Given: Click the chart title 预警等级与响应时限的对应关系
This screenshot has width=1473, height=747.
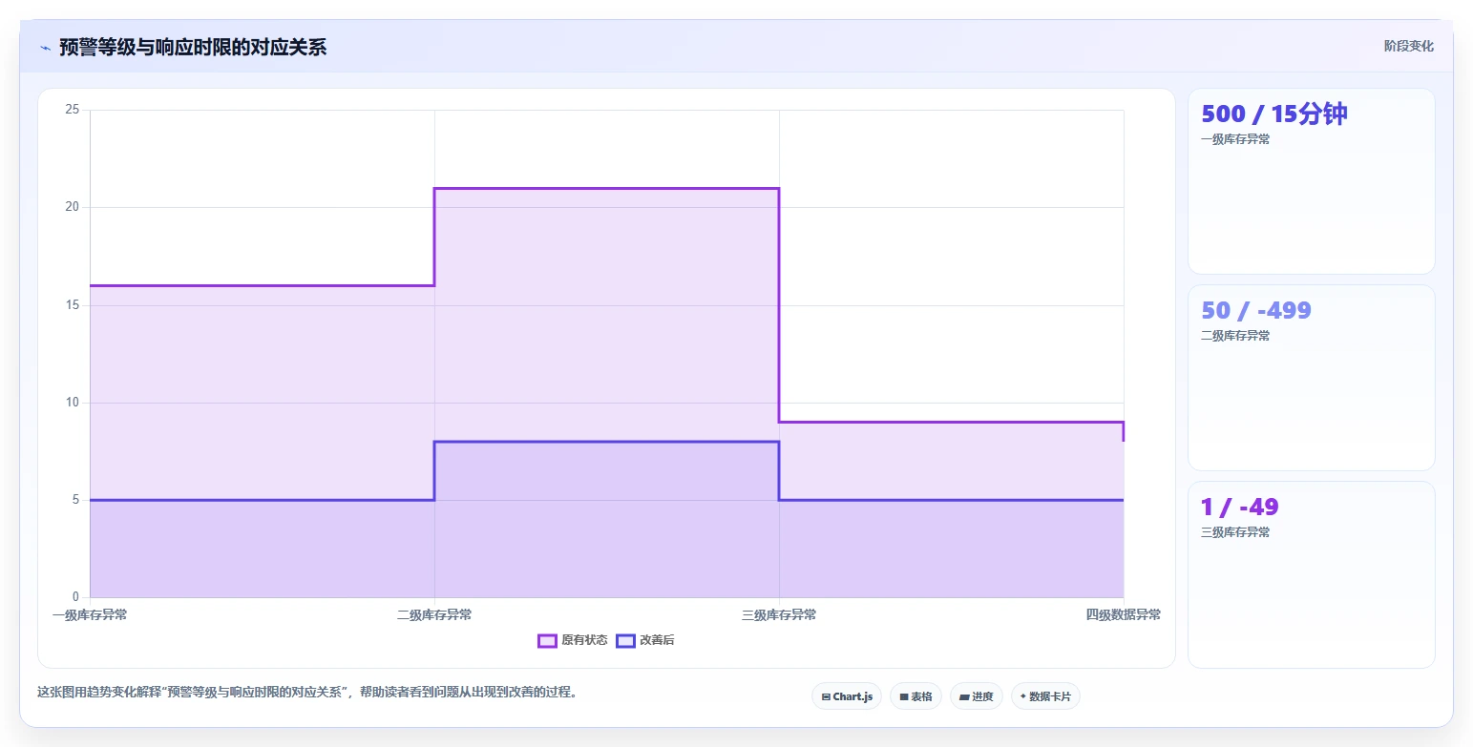Looking at the screenshot, I should [x=193, y=47].
